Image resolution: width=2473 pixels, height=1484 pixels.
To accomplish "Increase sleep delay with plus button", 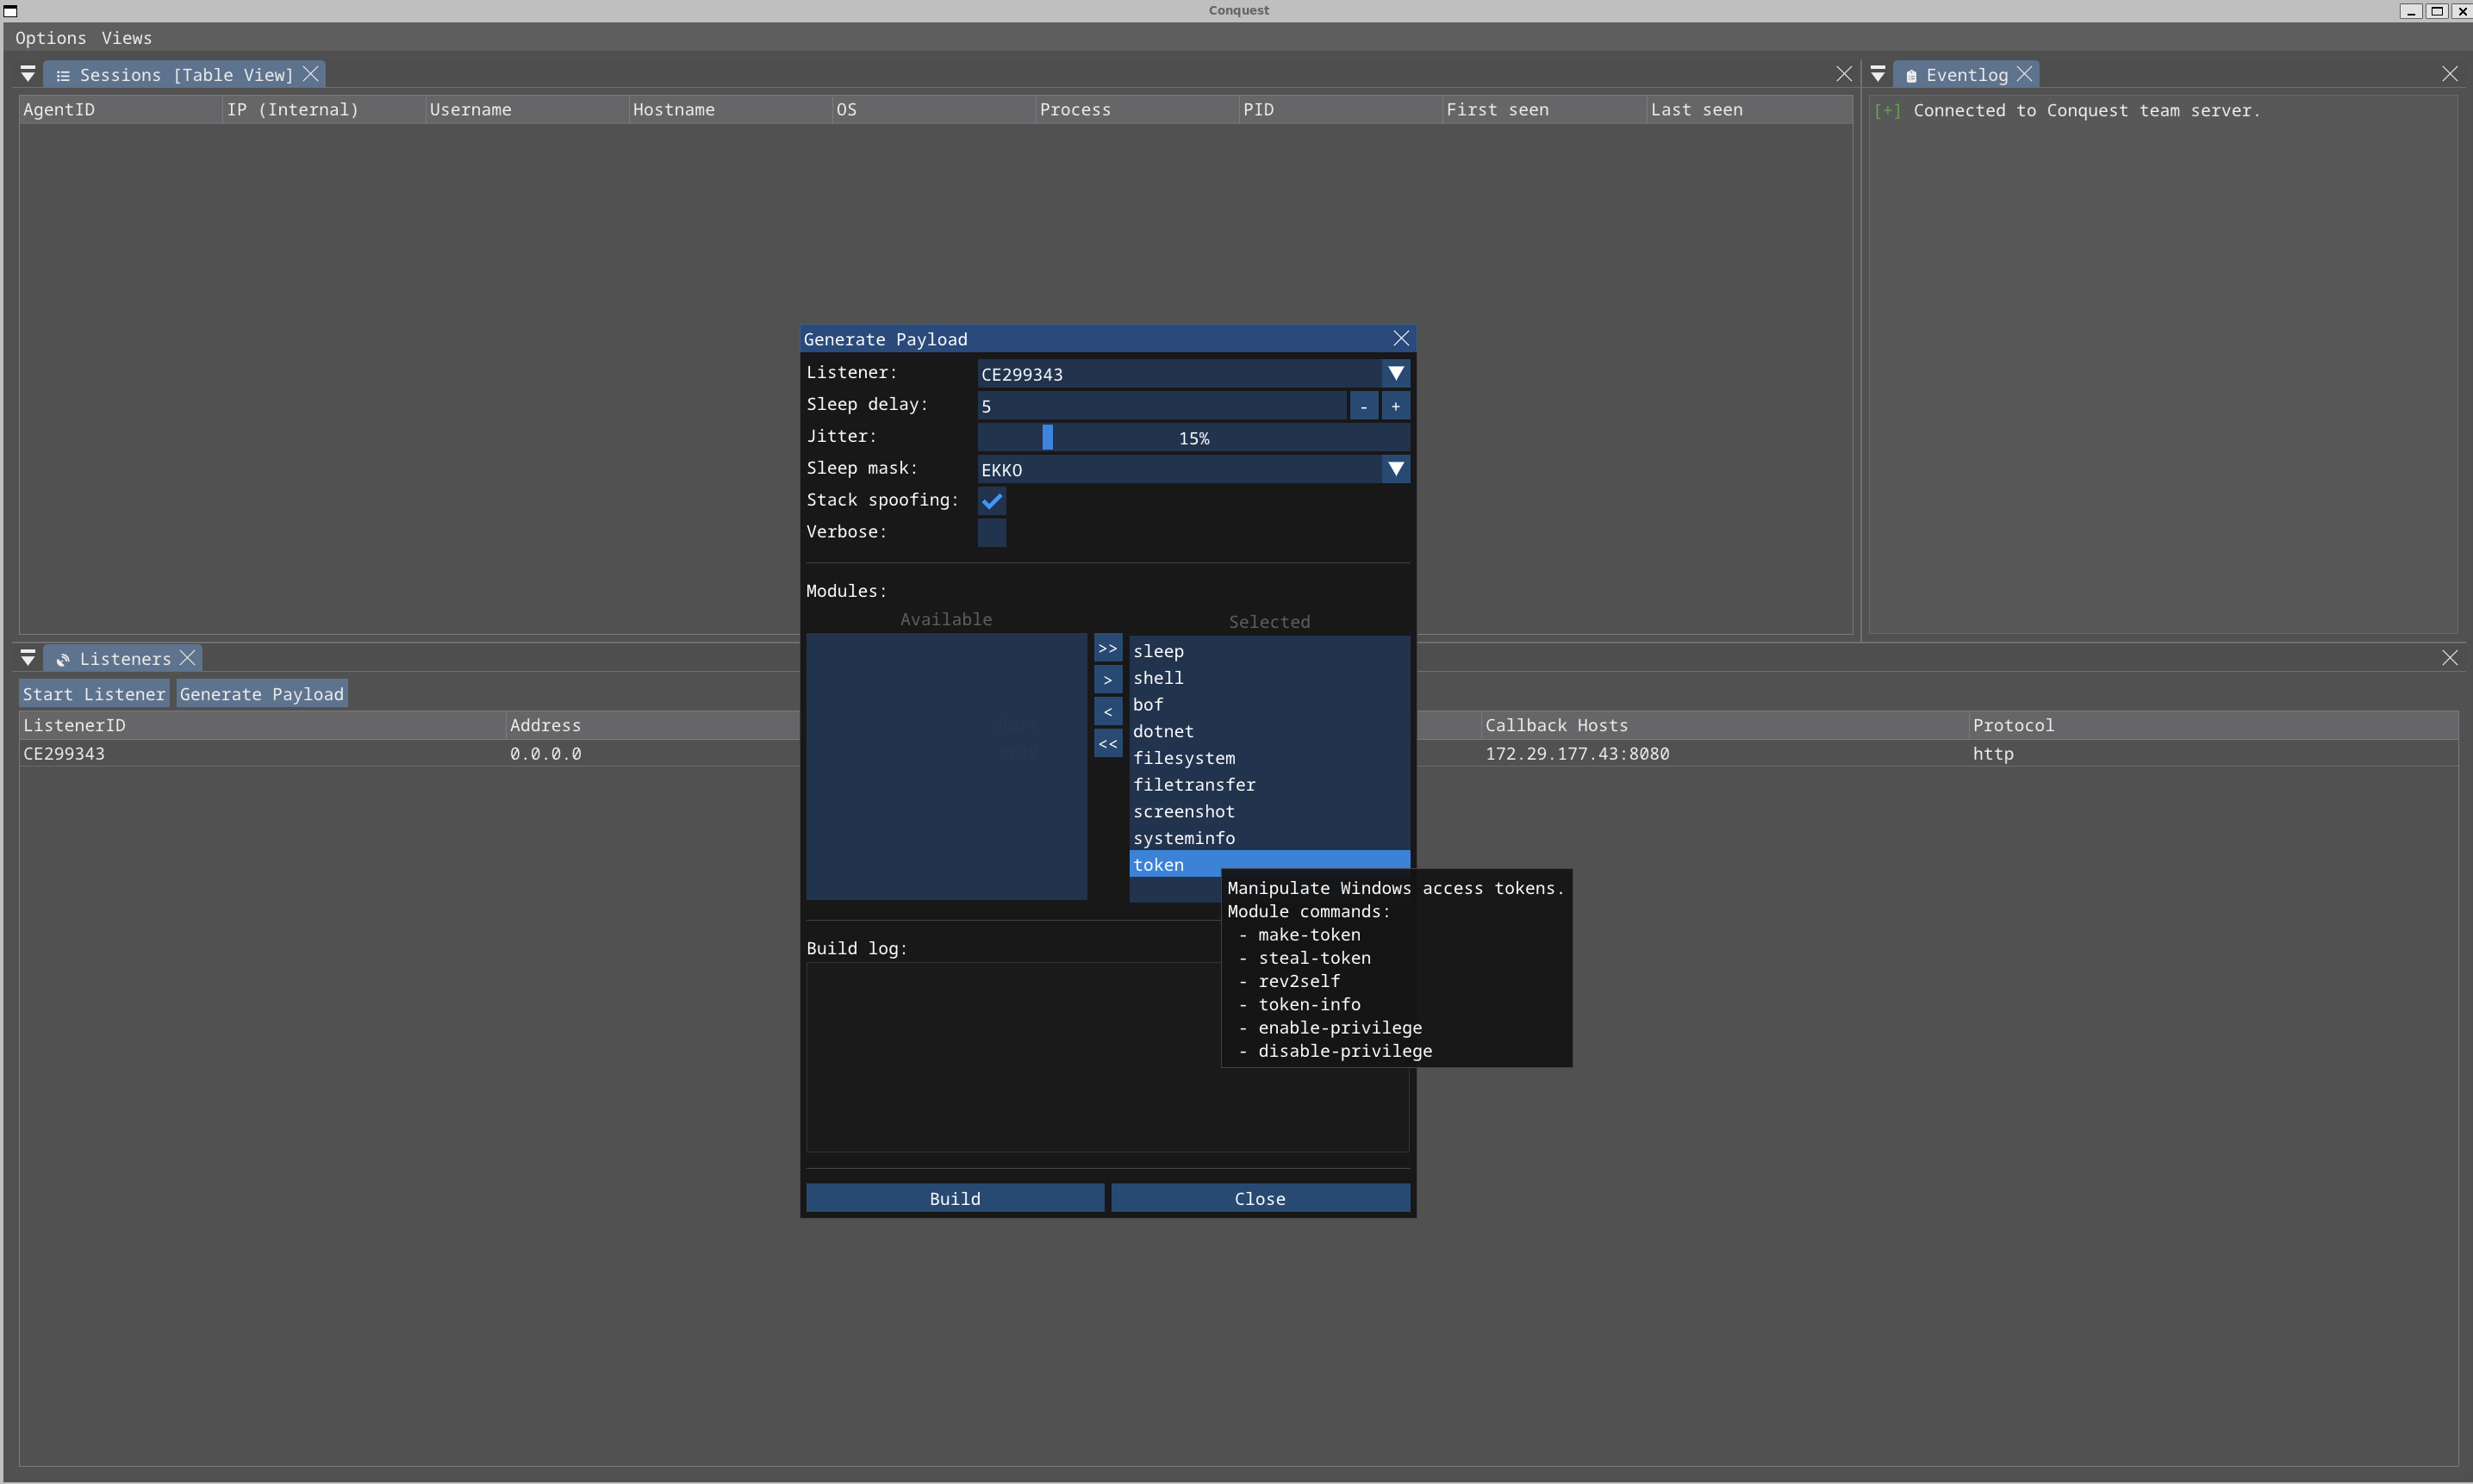I will [x=1396, y=406].
